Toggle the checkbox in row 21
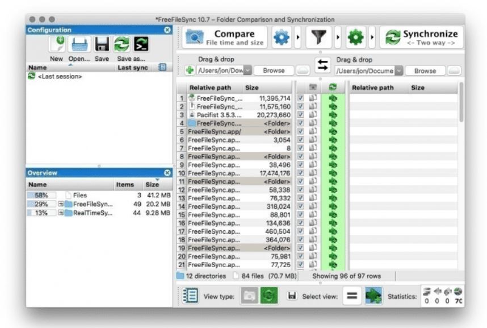 pyautogui.click(x=301, y=264)
